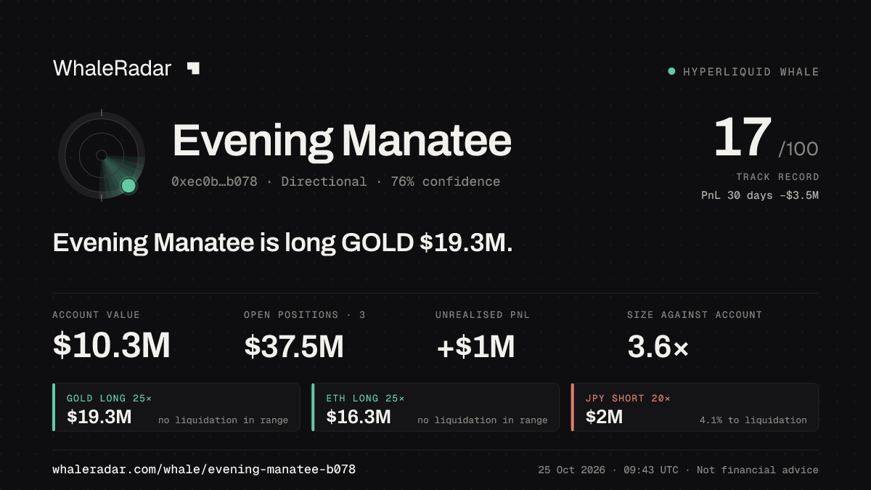Click the WhaleRadar brand name
Image resolution: width=871 pixels, height=490 pixels.
point(112,68)
